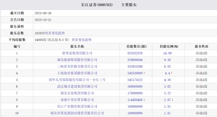Viewport: 217px width, 117px height.
Task: Open shareholder 湖北省鄂旅投创业投资有限责任公司
Action: coord(77,113)
